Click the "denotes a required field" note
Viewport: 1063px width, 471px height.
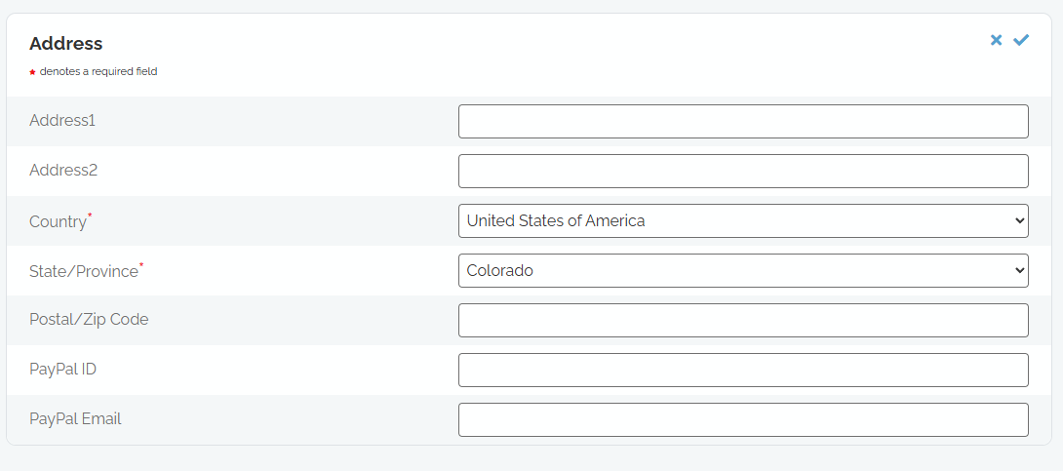(98, 71)
